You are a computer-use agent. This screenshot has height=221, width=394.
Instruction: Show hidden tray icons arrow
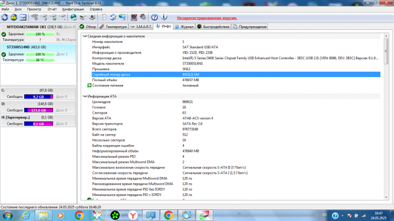(x=343, y=215)
